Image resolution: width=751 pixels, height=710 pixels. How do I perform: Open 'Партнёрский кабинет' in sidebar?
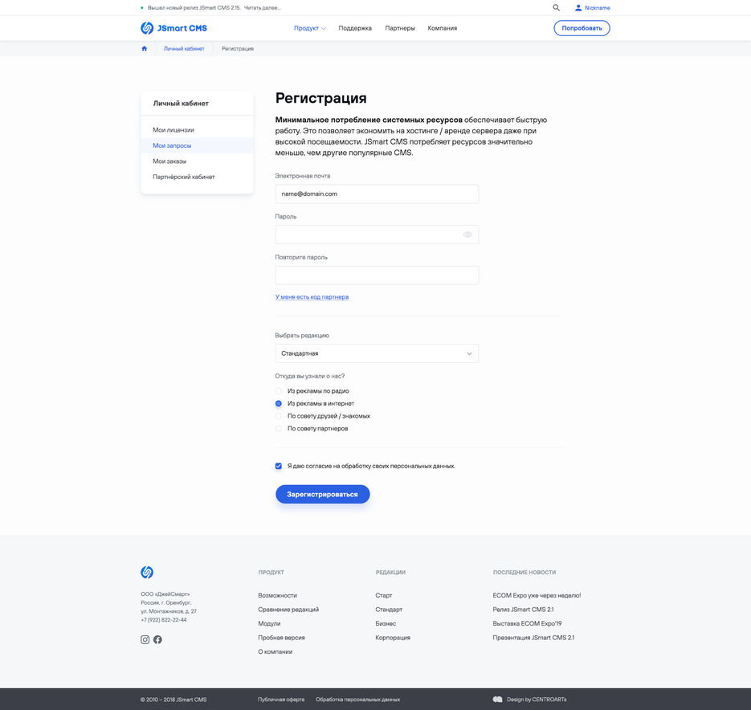tap(197, 177)
